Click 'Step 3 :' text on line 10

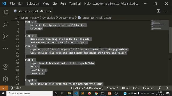pyautogui.click(x=30, y=35)
